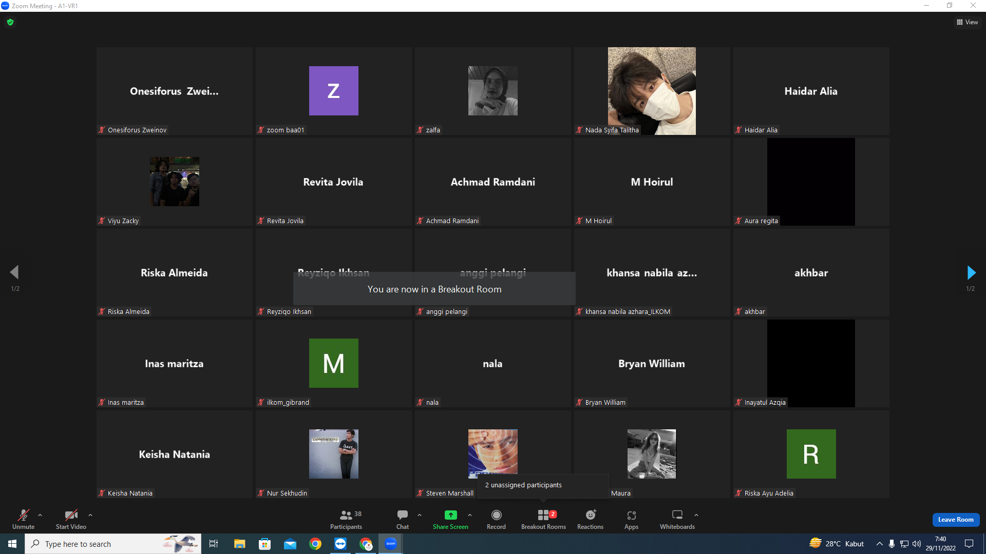
Task: Open Microsoft Store from the taskbar
Action: 264,544
